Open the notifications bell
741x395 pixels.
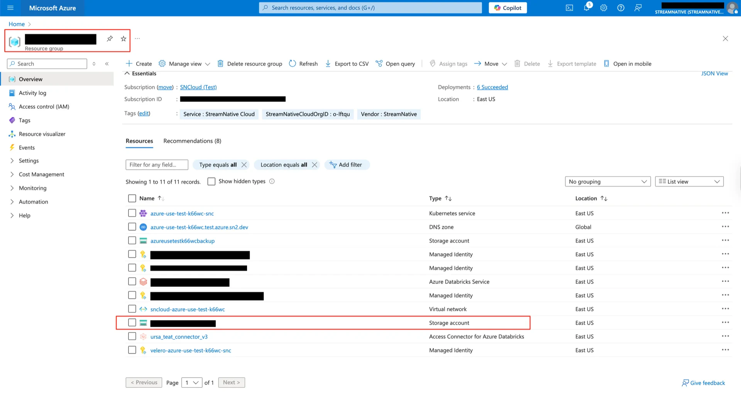(x=587, y=8)
